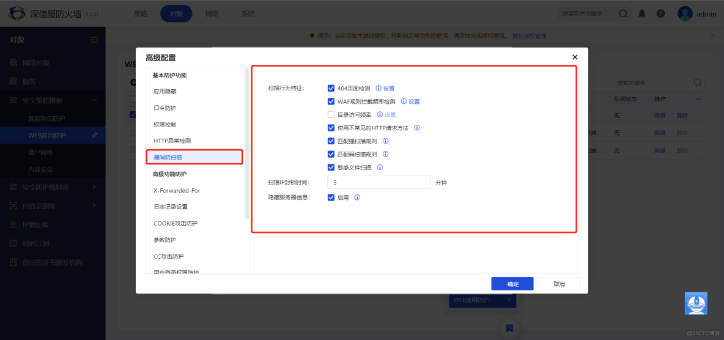This screenshot has width=724, height=340.
Task: Click the info icon beside 匹配强扫描规则
Action: pyautogui.click(x=386, y=141)
